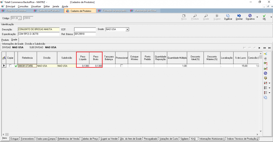Open the code prefix dropdown 001

pos(20,18)
